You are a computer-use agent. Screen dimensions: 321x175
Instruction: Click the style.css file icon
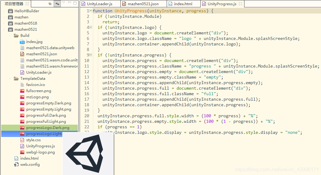pos(22,140)
